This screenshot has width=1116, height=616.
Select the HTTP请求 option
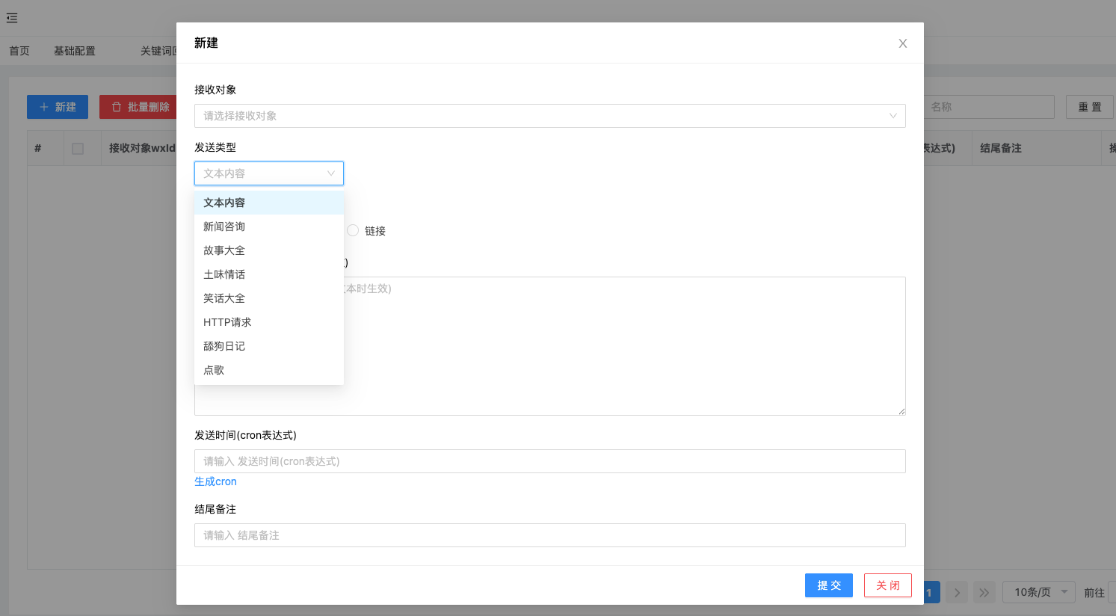point(227,322)
